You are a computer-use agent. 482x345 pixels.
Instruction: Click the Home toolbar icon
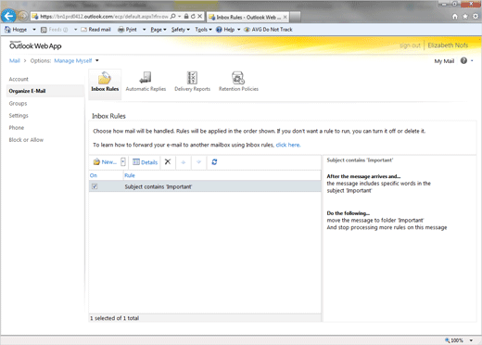coord(7,30)
